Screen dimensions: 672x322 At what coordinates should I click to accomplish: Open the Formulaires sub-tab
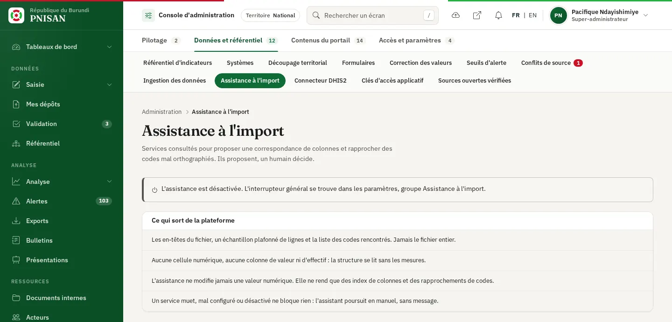358,63
